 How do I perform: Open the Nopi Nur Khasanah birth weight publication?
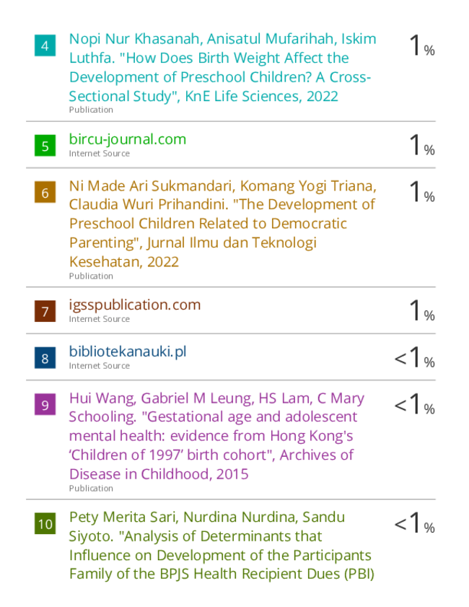222,67
